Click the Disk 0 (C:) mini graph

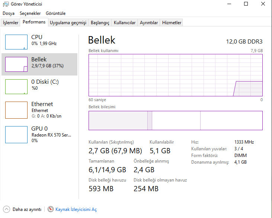point(16,87)
